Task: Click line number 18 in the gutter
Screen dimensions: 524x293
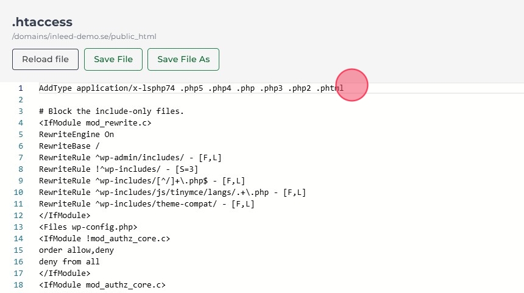Action: pos(18,285)
